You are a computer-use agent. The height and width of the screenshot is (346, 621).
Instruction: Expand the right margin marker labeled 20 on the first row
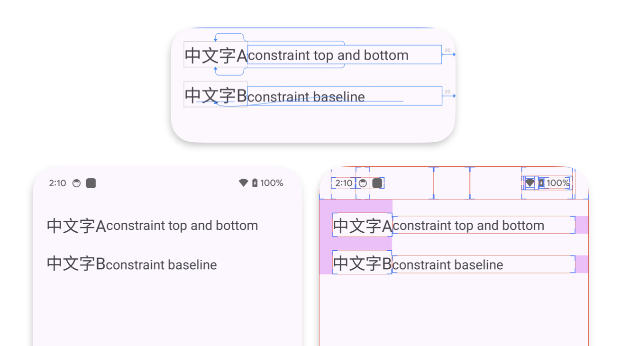(x=447, y=50)
